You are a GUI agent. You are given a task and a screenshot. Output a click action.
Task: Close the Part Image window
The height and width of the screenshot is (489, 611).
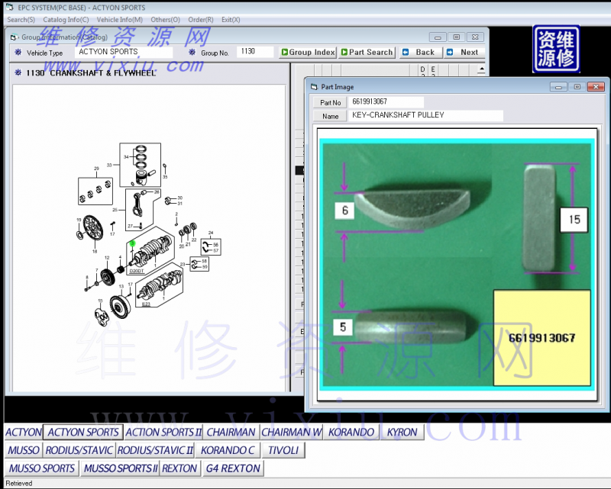click(x=596, y=87)
